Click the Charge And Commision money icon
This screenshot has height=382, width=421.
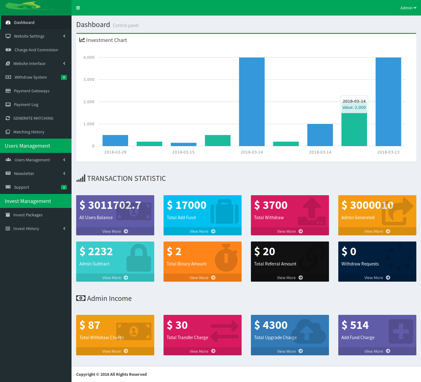(x=8, y=50)
